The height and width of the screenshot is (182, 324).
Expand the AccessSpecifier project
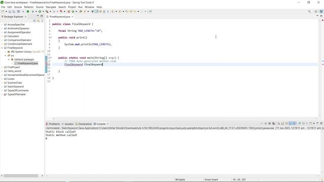[x=2, y=25]
